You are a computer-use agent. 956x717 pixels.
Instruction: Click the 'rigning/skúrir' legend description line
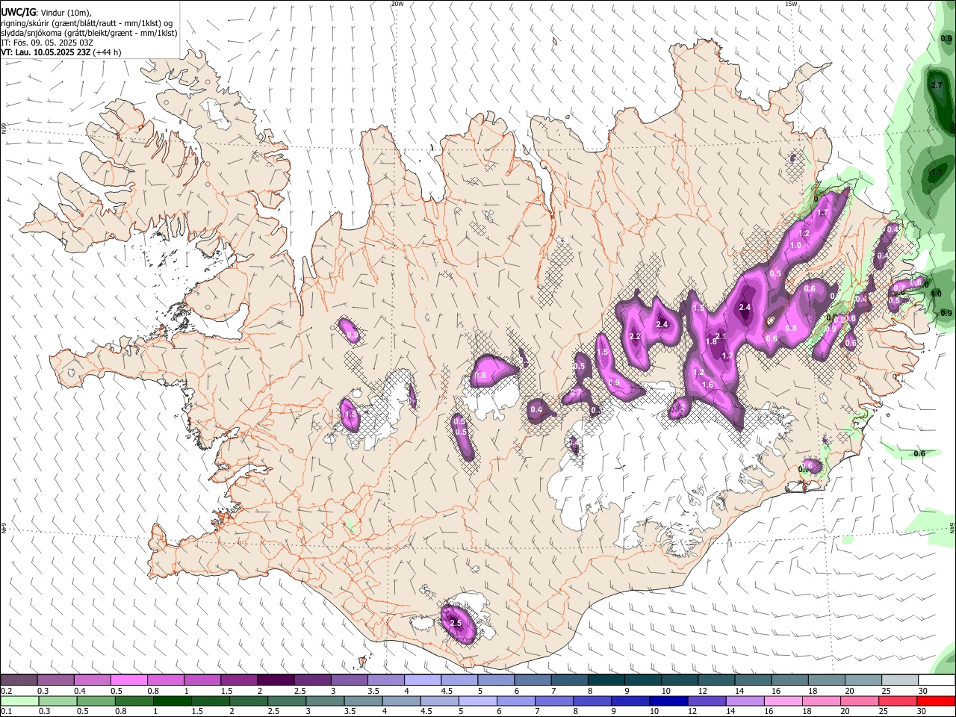tap(87, 23)
